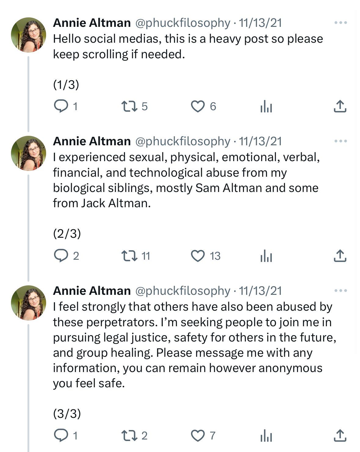Open more options menu on first tweet
This screenshot has width=360, height=452.
coord(341,23)
